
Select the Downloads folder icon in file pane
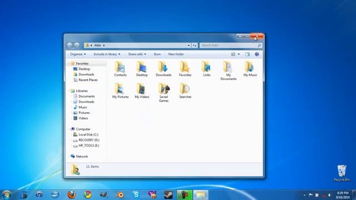coord(164,69)
